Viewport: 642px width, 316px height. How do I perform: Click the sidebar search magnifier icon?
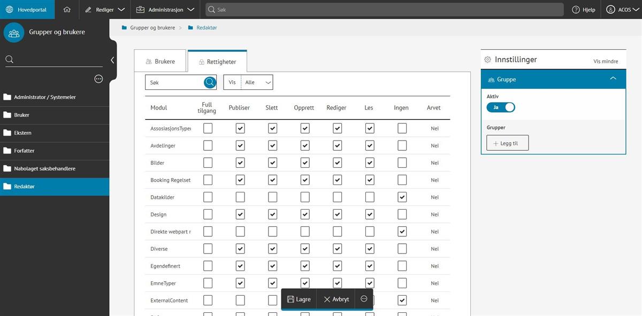coord(10,59)
